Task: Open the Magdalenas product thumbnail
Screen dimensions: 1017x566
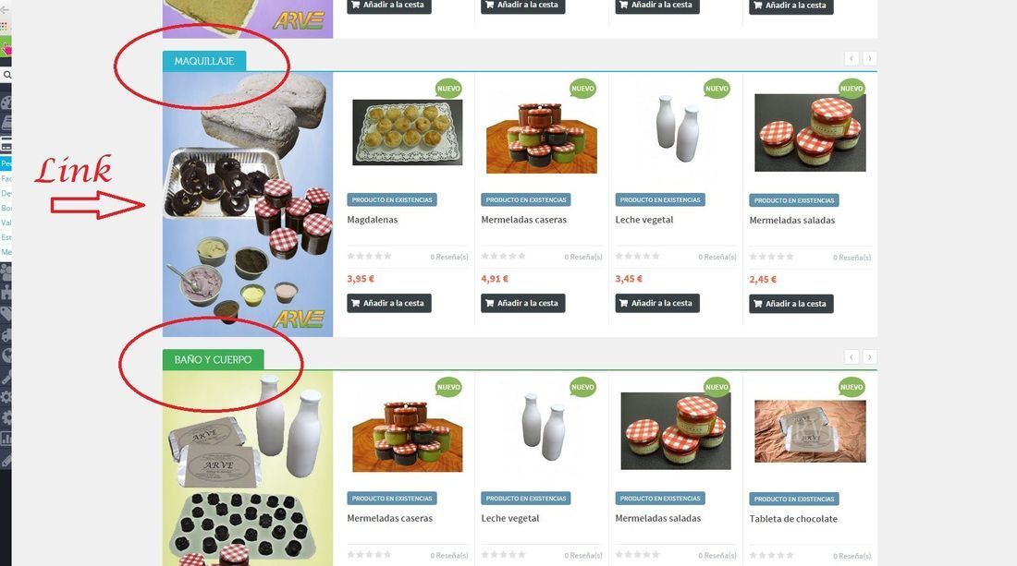Action: pyautogui.click(x=408, y=132)
